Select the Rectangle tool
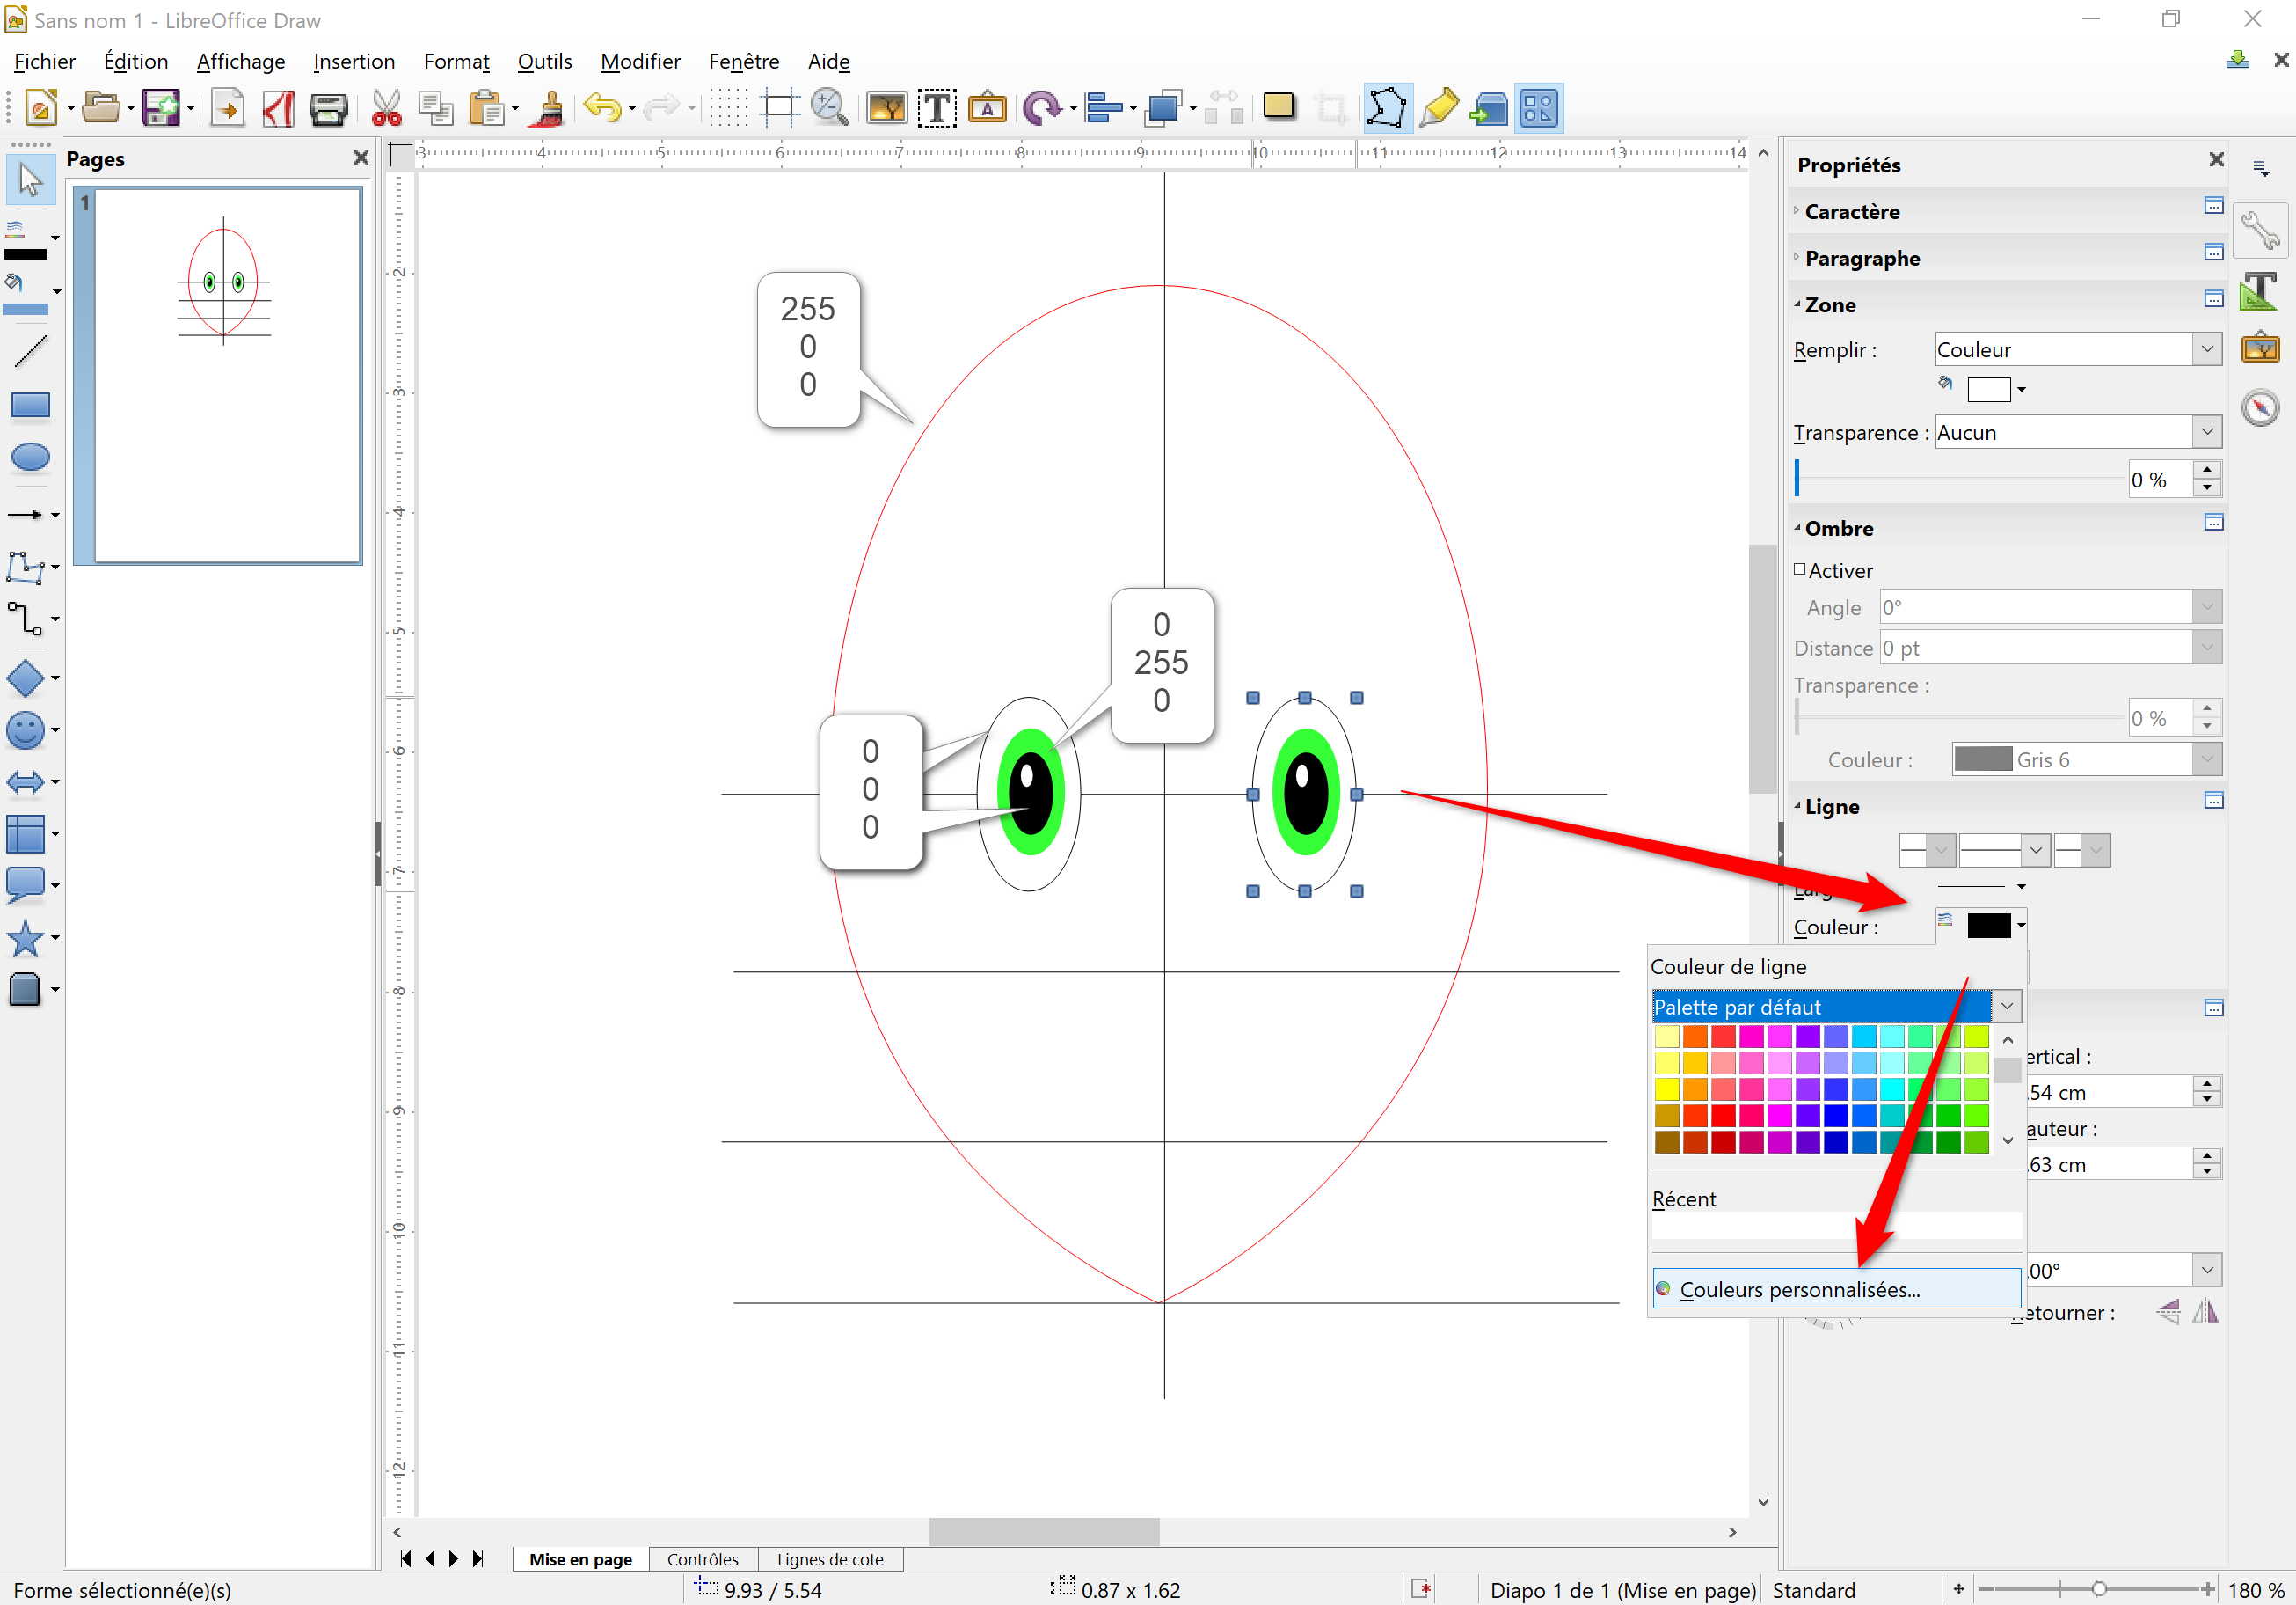Viewport: 2296px width, 1605px height. click(30, 406)
